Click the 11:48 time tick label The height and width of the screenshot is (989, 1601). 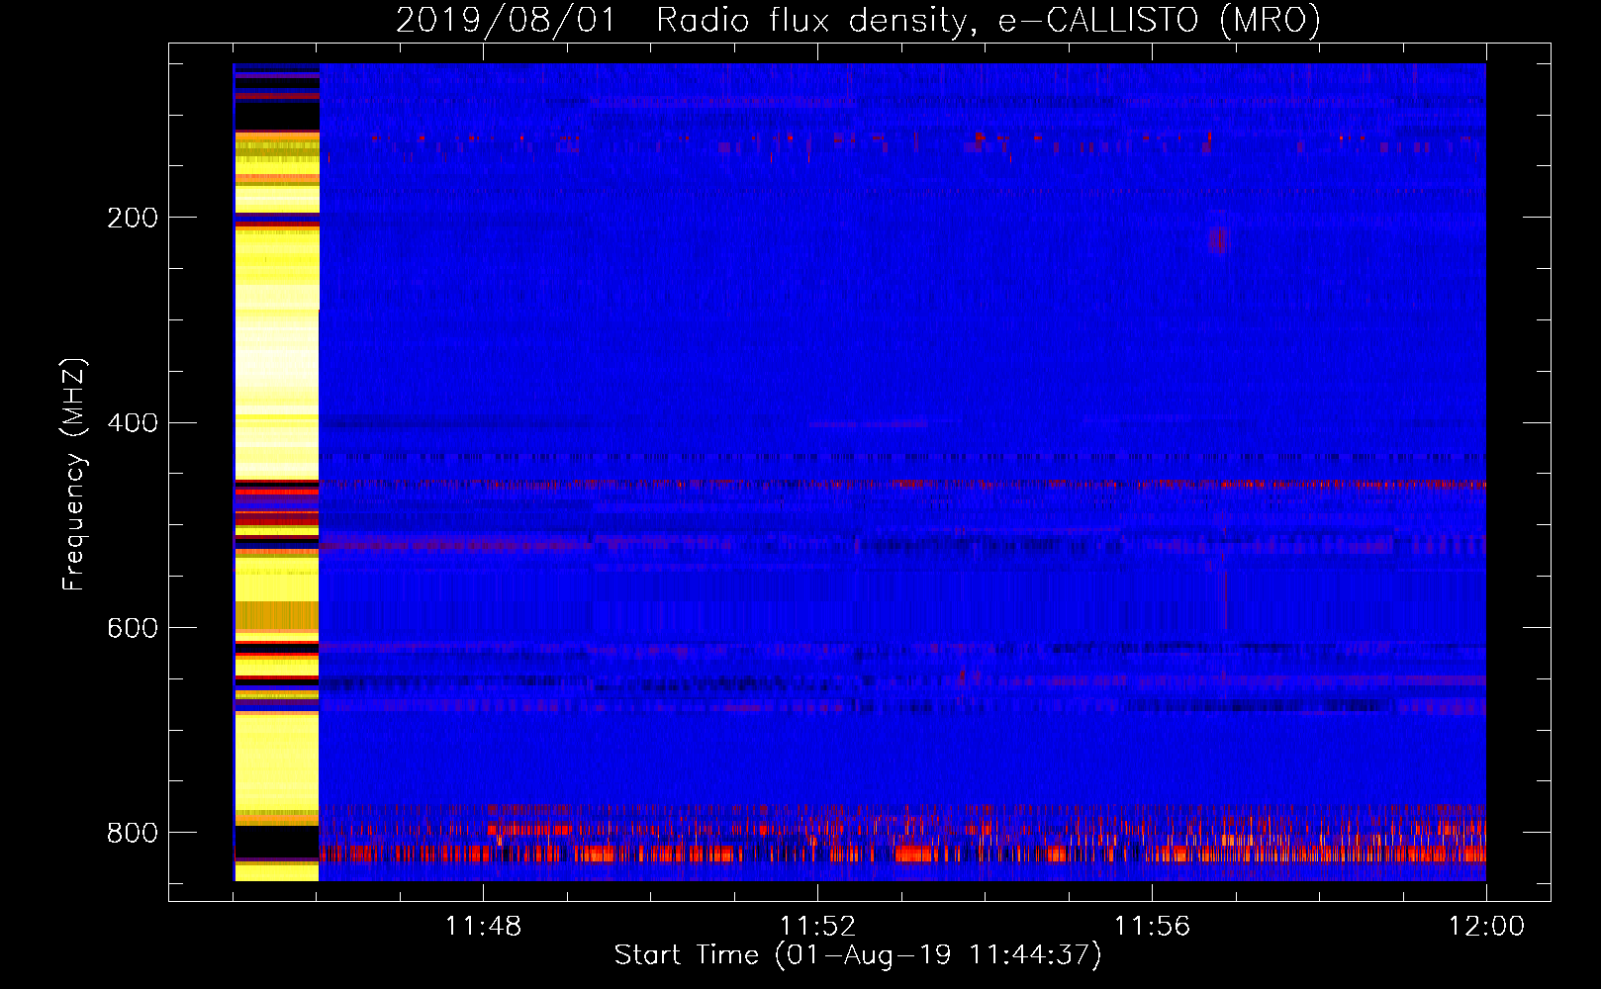click(483, 927)
